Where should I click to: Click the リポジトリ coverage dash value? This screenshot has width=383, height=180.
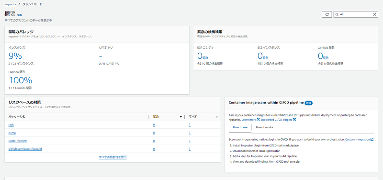click(x=101, y=56)
